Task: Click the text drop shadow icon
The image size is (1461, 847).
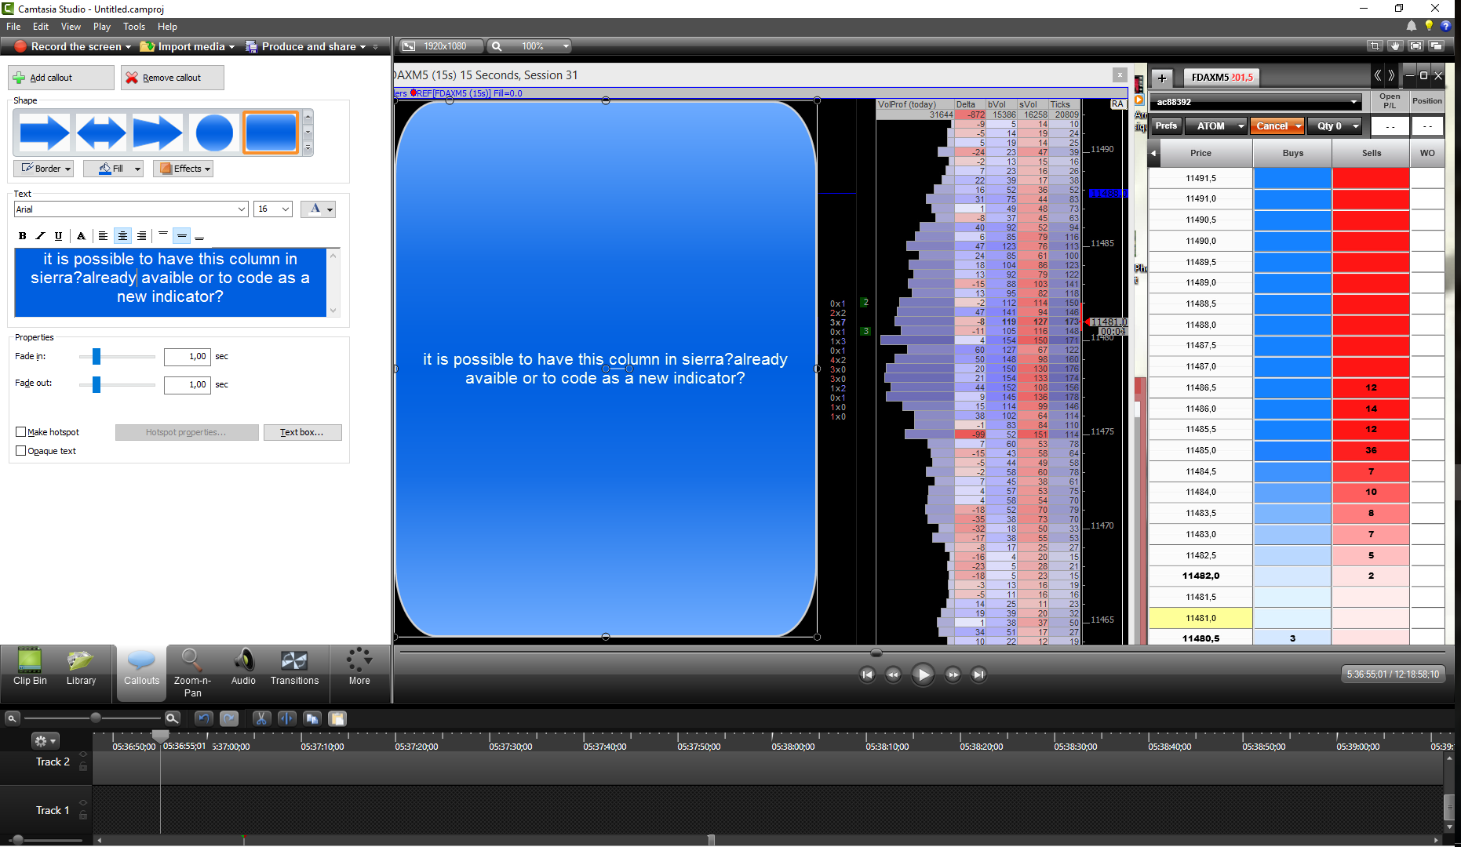Action: (81, 236)
